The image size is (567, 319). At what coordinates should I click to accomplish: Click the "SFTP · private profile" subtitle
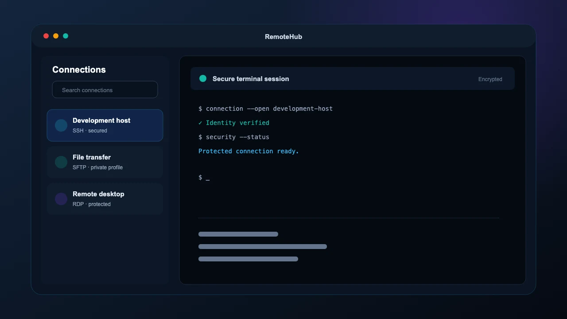click(97, 167)
